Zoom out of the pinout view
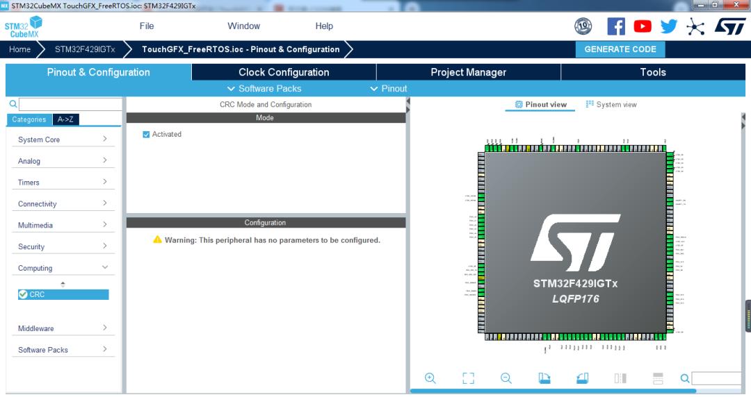 506,378
